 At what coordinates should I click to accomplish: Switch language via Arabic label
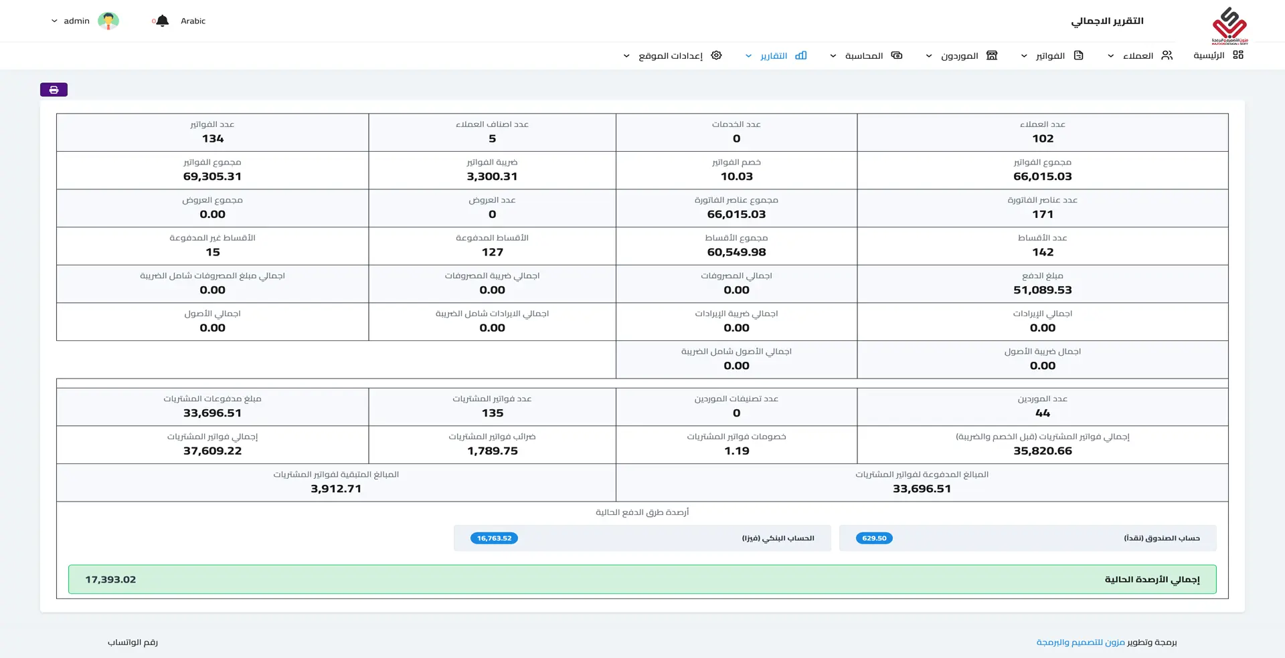click(193, 21)
